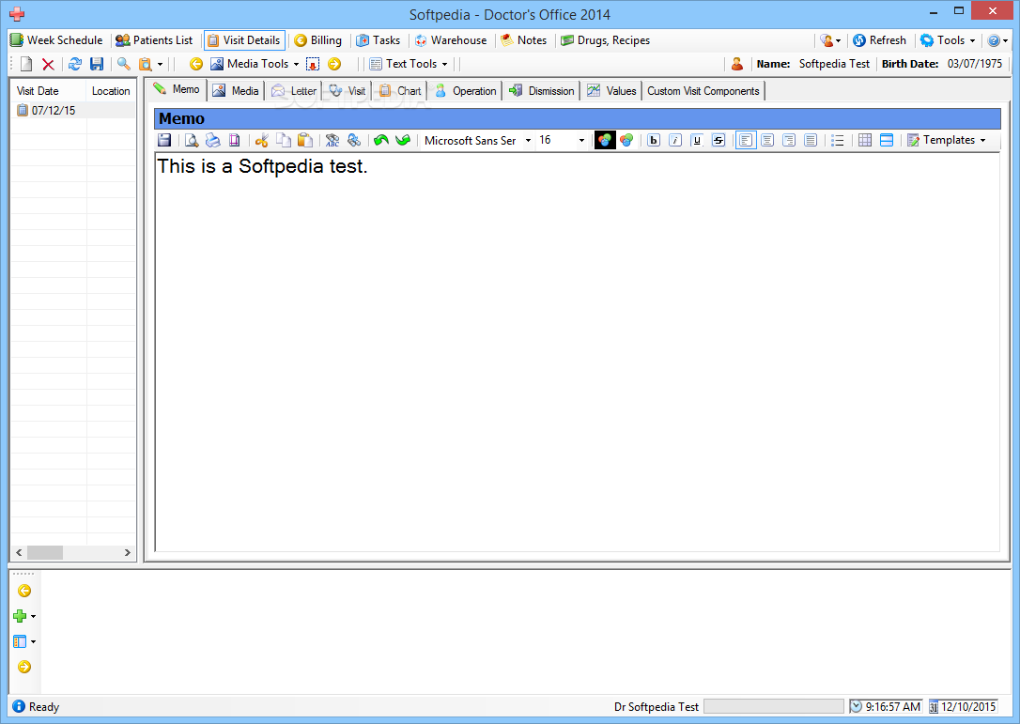
Task: Toggle bold formatting
Action: tap(654, 140)
